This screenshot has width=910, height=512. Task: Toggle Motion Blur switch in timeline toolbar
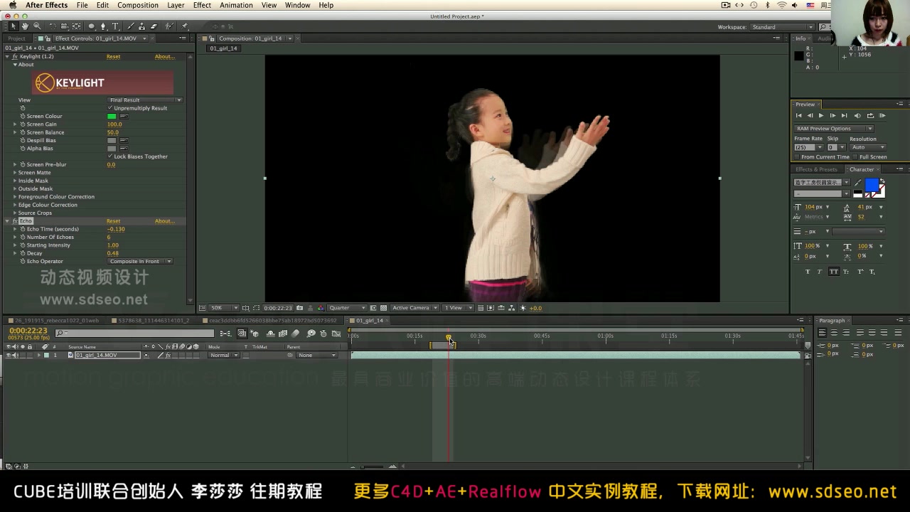(295, 334)
